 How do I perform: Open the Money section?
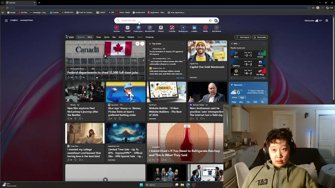click(x=121, y=37)
